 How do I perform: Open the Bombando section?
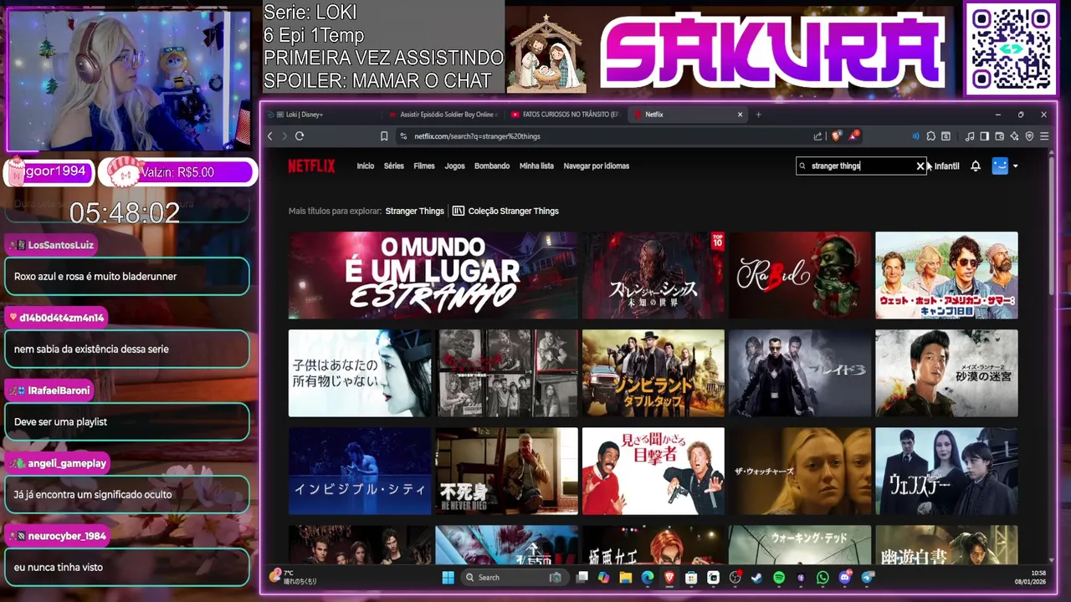tap(492, 166)
